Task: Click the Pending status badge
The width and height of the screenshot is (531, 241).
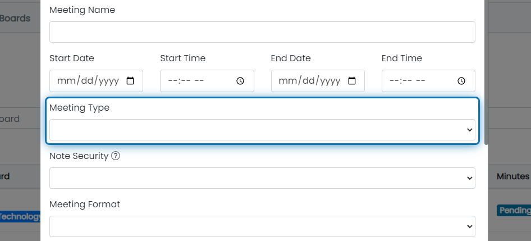Action: [x=515, y=211]
